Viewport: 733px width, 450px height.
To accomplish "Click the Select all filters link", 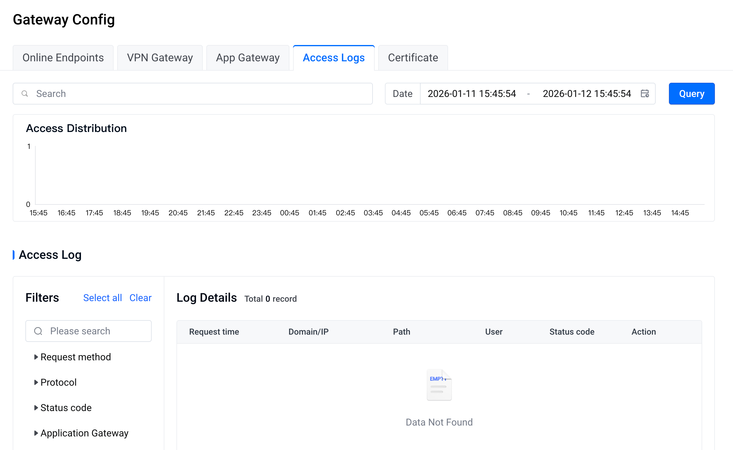I will (102, 298).
